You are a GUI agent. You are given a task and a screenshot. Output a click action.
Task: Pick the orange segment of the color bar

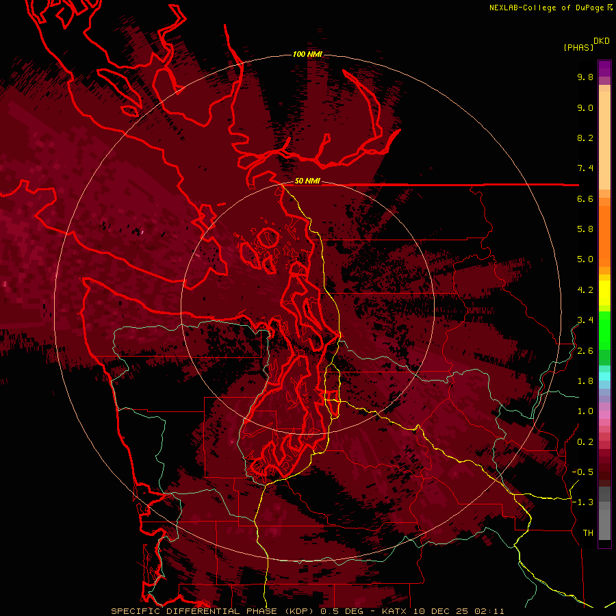(x=604, y=235)
